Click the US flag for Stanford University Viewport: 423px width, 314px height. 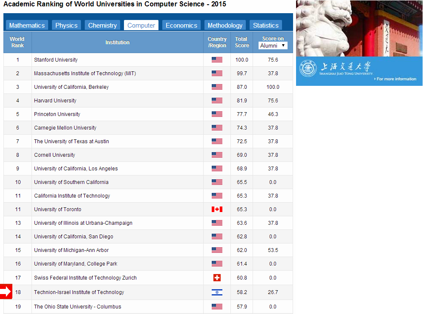(217, 60)
